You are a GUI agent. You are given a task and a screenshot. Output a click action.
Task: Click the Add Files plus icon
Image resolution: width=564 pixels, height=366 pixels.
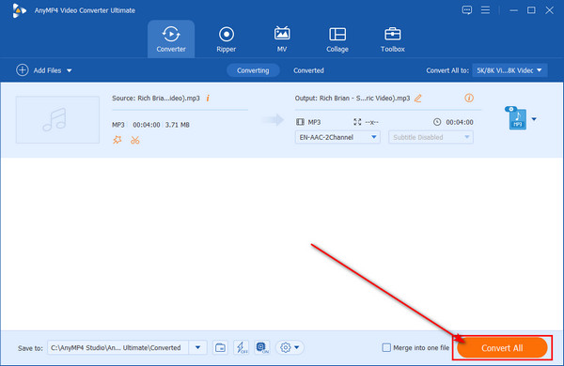(23, 70)
